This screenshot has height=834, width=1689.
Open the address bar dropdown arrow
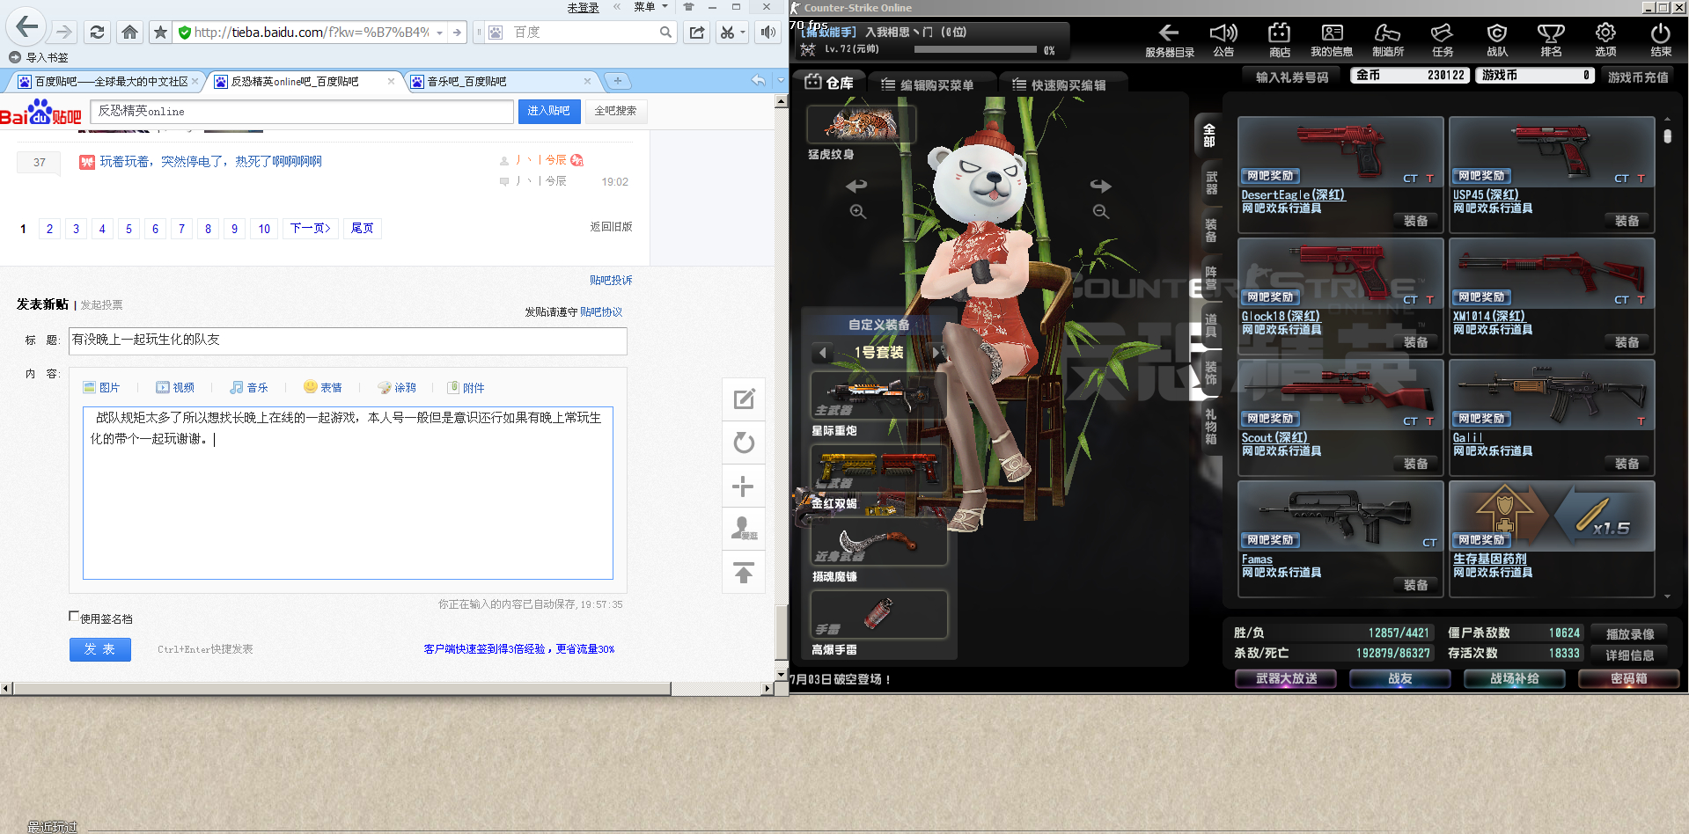tap(439, 33)
